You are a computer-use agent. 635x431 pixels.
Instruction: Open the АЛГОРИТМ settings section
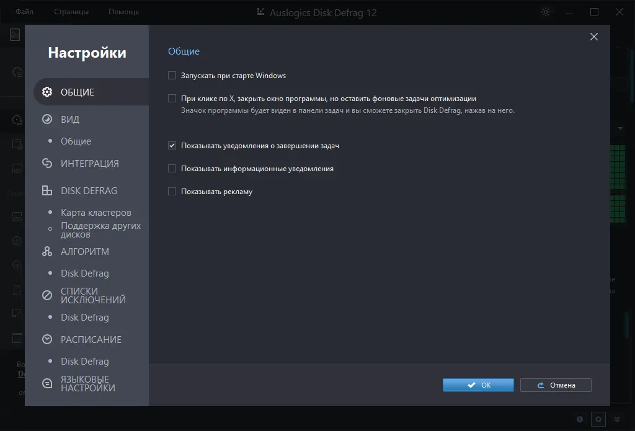[84, 251]
